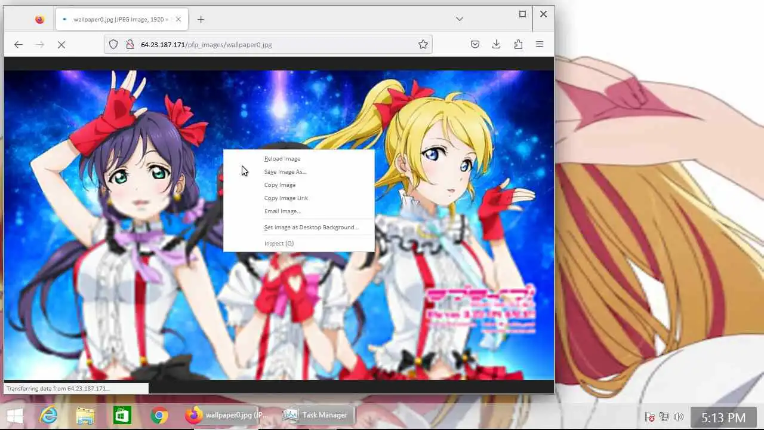The height and width of the screenshot is (430, 764).
Task: Open the Extensions menu
Action: click(518, 44)
